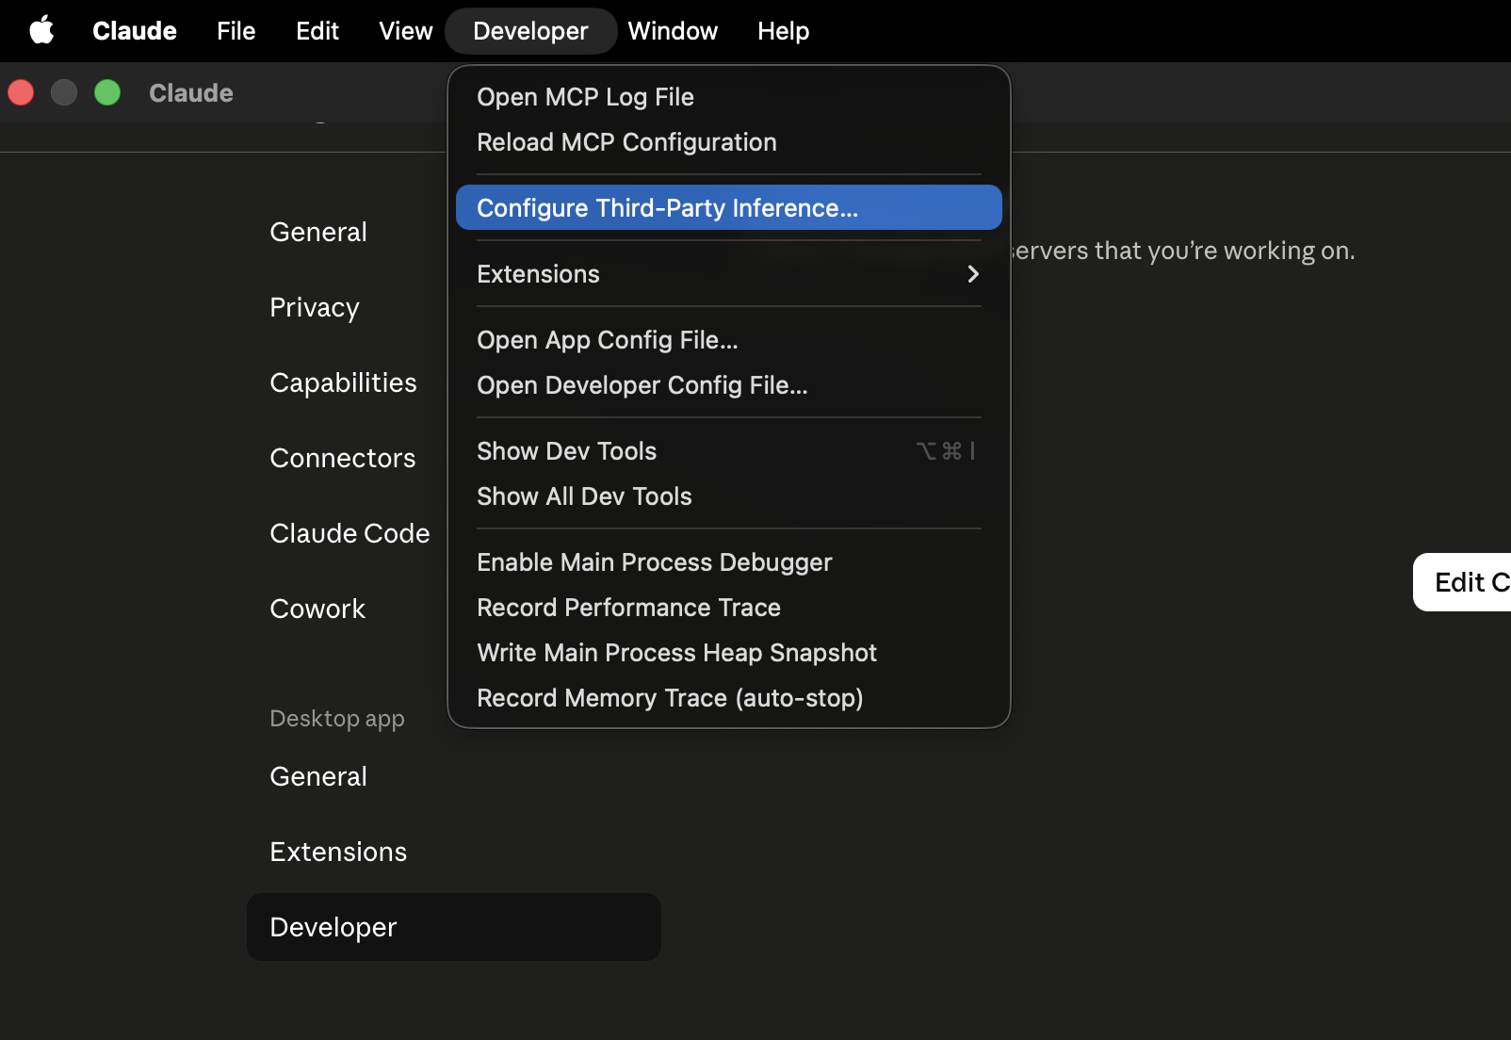1511x1040 pixels.
Task: Open the Claude app menu
Action: [135, 31]
